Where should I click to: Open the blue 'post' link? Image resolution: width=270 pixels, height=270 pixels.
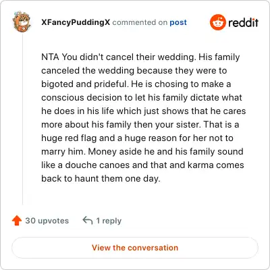tap(178, 22)
